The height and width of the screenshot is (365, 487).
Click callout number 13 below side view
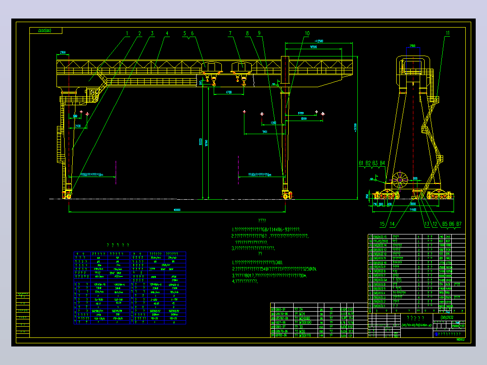click(427, 224)
